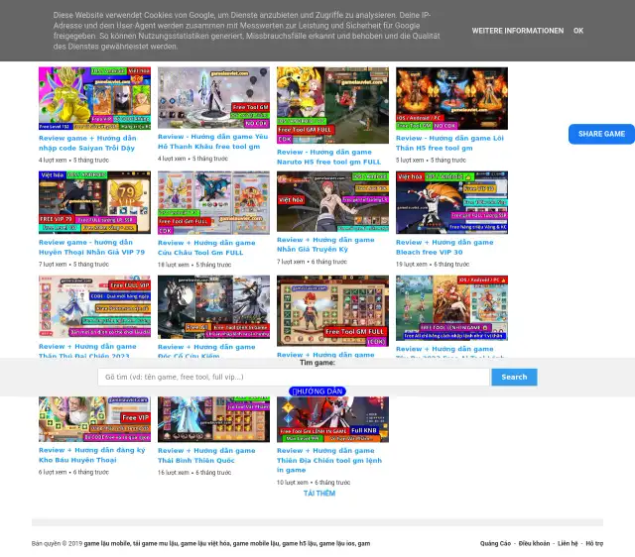The width and height of the screenshot is (635, 557).
Task: Open Cửu Châu Tool GM thumbnail
Action: (x=213, y=202)
